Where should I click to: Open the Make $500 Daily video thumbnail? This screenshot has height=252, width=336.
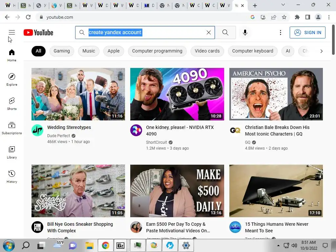tap(177, 191)
